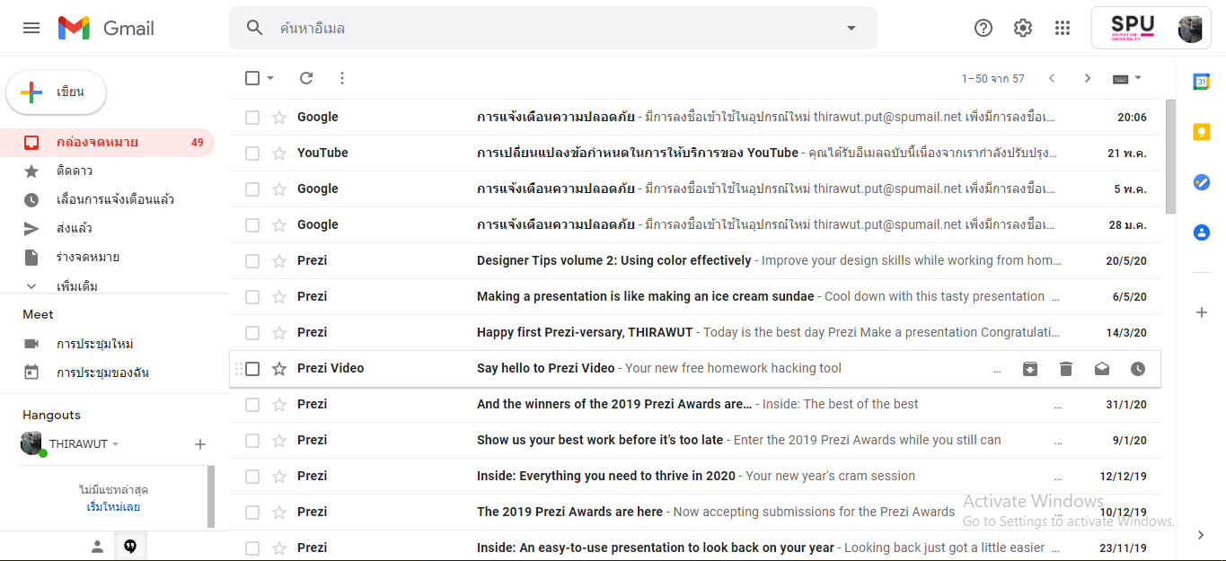Click the เขียน compose button
This screenshot has width=1226, height=561.
click(x=57, y=92)
